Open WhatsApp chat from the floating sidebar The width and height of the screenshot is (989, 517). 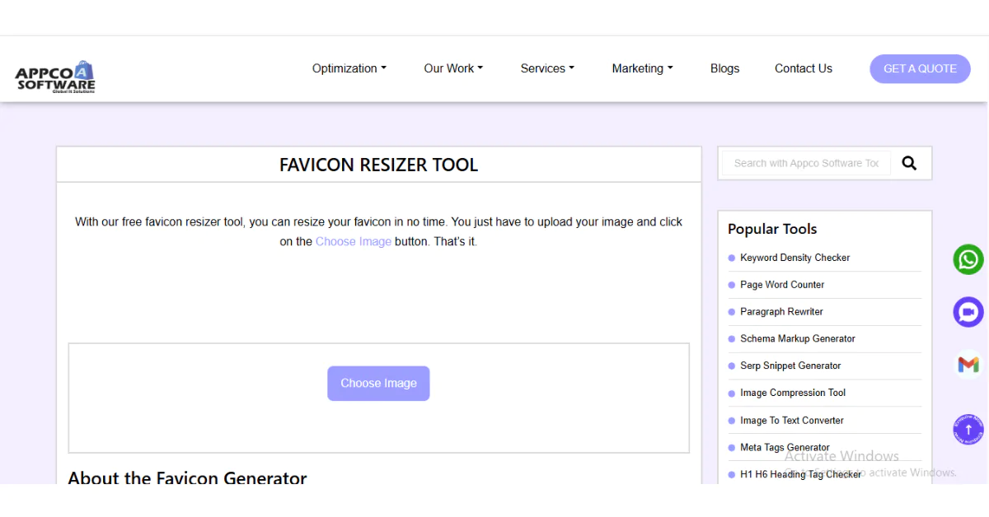[968, 259]
